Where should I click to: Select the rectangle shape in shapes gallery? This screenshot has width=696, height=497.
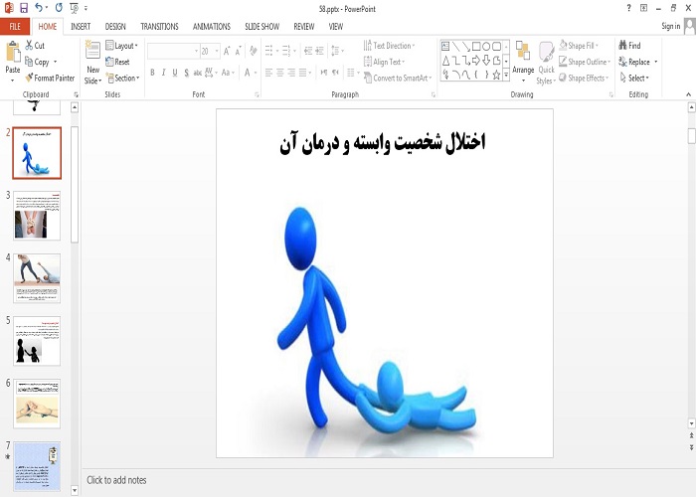click(478, 46)
